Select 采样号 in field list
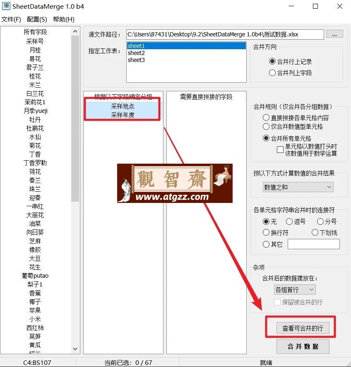 [x=35, y=41]
